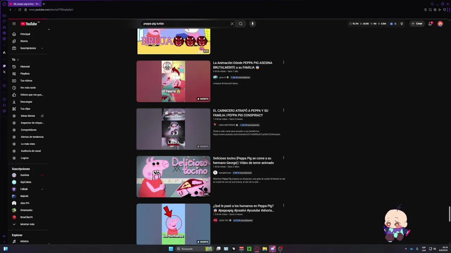Click the trophy icon in header
Screen dimensions: 451x253
click(x=402, y=24)
